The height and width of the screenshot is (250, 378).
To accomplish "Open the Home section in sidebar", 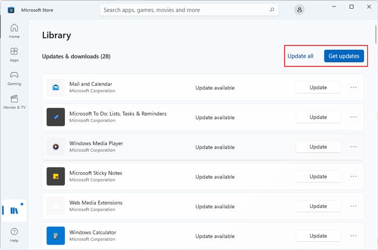I will (14, 31).
